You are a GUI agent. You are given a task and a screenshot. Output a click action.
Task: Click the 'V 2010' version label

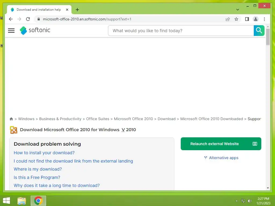click(x=129, y=130)
